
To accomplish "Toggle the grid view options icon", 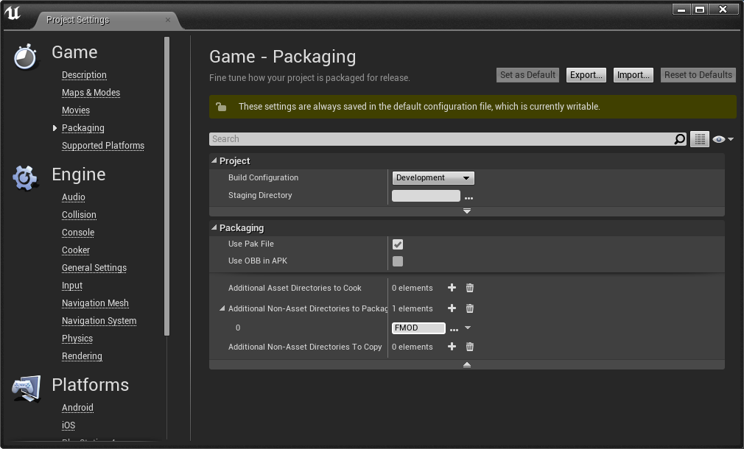I will (x=700, y=139).
